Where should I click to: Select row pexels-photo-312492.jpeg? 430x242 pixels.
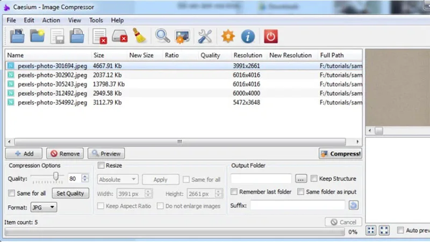pos(184,93)
